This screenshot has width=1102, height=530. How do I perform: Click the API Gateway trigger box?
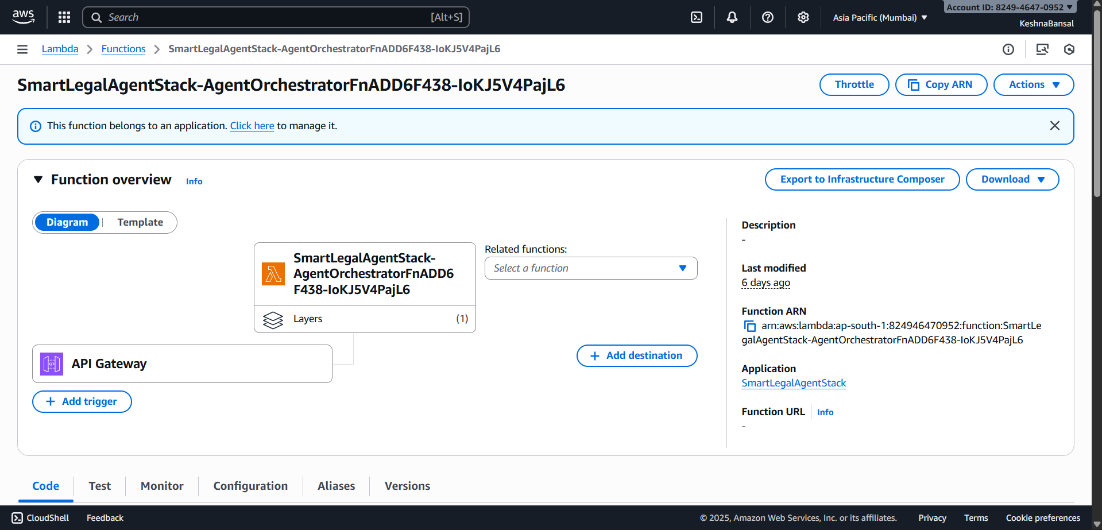[x=182, y=363]
